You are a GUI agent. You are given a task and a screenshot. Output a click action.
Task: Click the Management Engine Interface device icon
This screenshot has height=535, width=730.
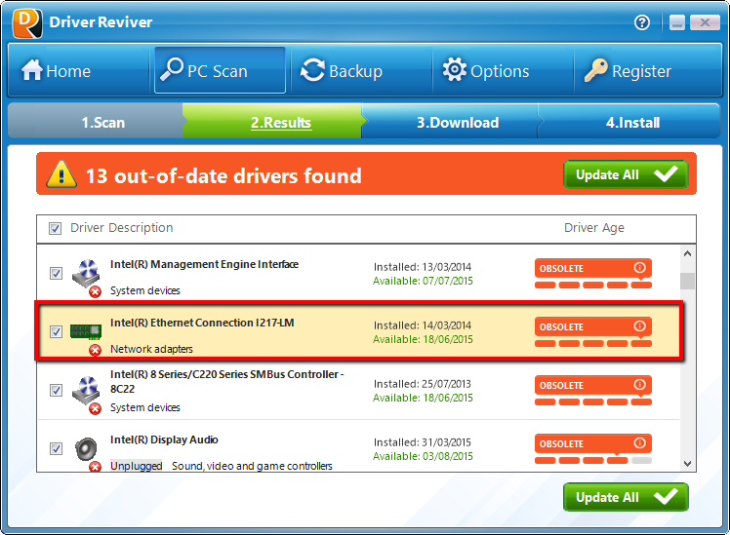[x=87, y=273]
